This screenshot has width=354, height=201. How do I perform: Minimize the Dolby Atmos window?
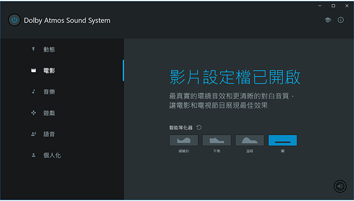320,6
